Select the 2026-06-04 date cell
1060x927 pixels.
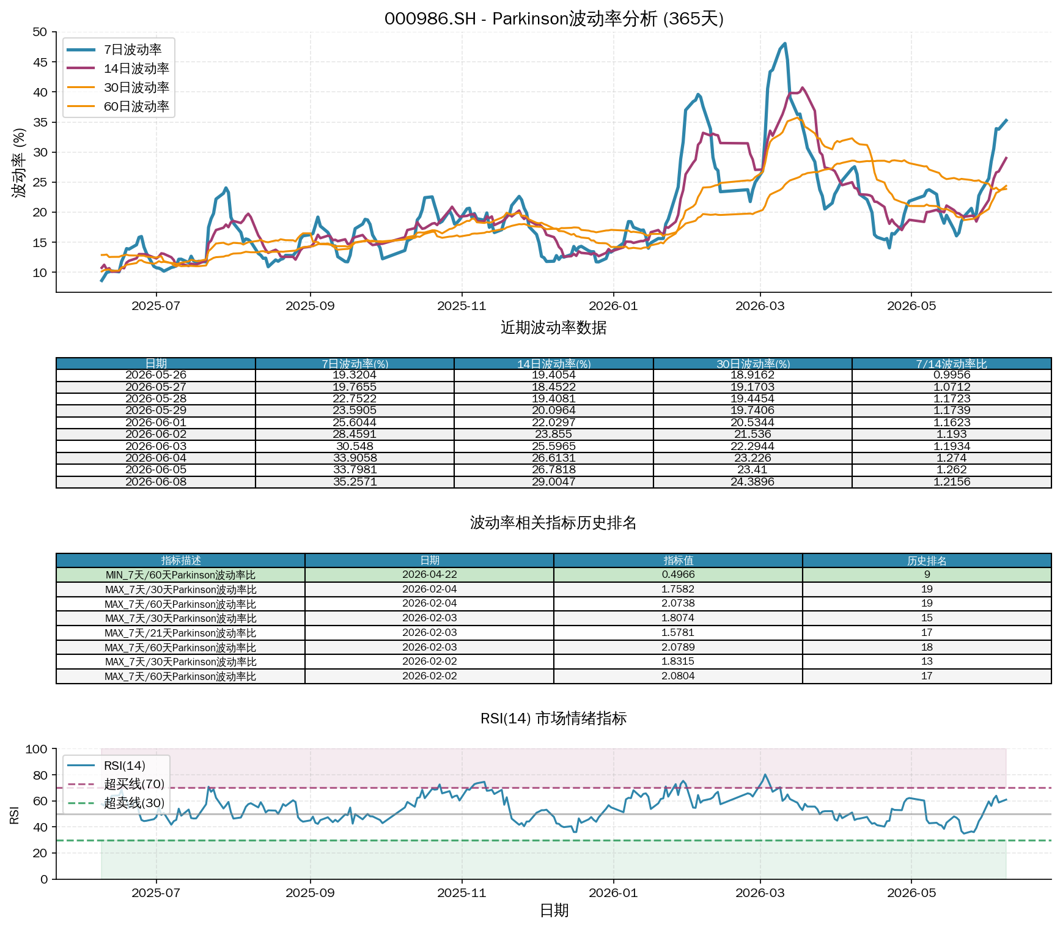tap(156, 458)
